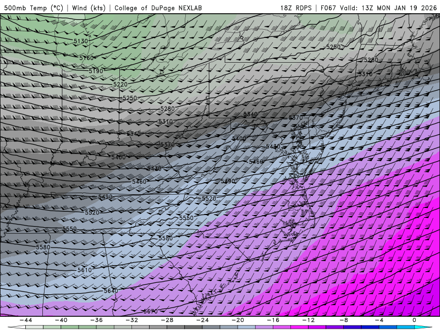Viewport: 440px width, 330px height.
Task: Click the 5220 contour label
Action: click(120, 84)
